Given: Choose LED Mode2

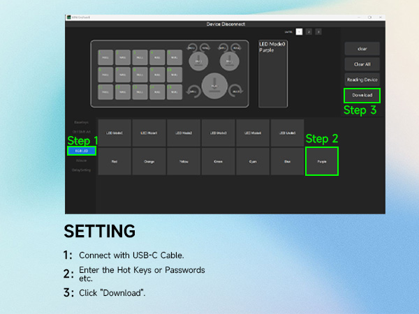Looking at the screenshot, I should click(184, 133).
